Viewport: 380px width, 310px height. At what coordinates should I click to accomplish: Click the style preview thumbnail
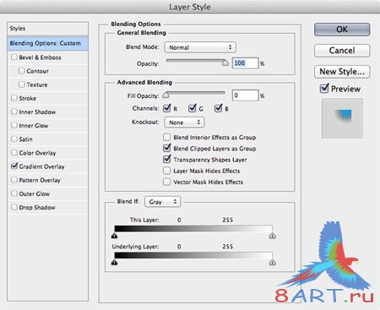coord(342,118)
